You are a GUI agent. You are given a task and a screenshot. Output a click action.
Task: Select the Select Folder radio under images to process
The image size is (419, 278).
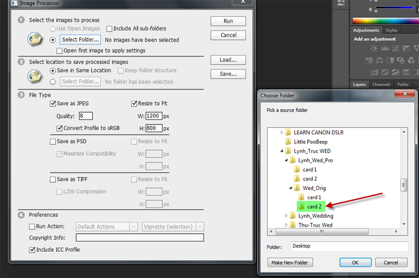(53, 39)
